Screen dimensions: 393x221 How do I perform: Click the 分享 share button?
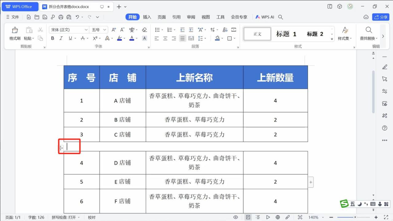[x=381, y=17]
